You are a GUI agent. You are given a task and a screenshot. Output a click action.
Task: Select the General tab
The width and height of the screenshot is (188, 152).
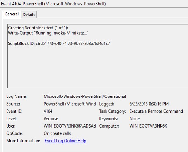12,14
